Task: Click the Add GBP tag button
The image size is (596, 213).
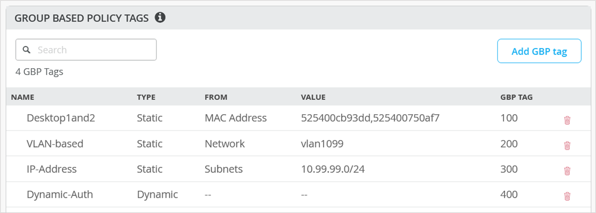Action: click(539, 51)
